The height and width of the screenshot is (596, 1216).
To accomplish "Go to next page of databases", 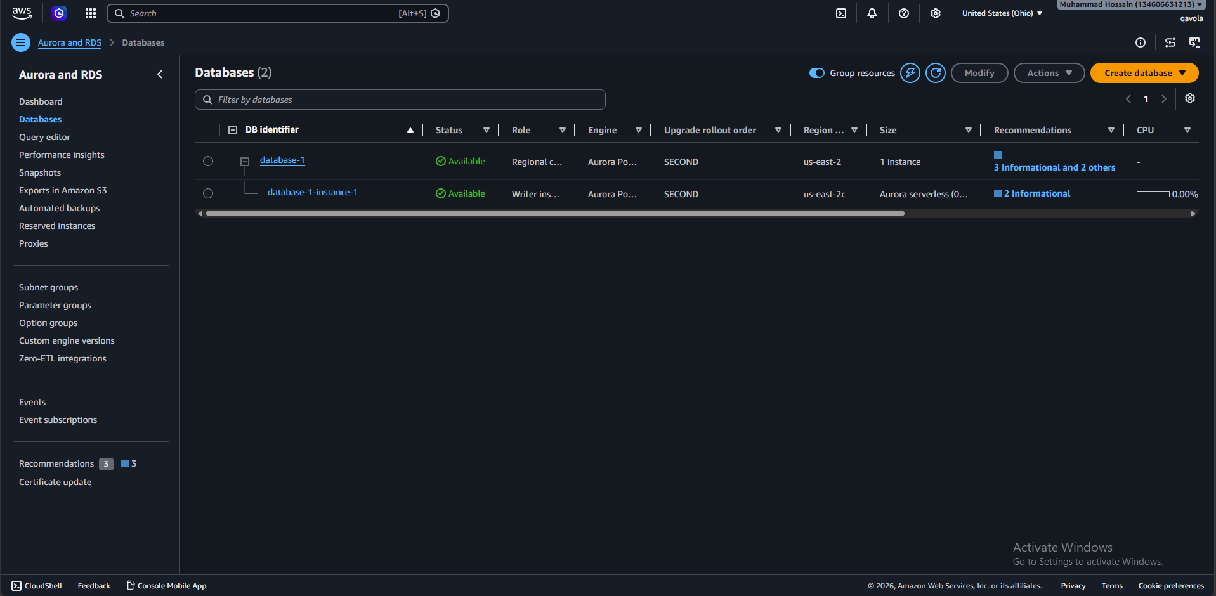I will point(1164,99).
